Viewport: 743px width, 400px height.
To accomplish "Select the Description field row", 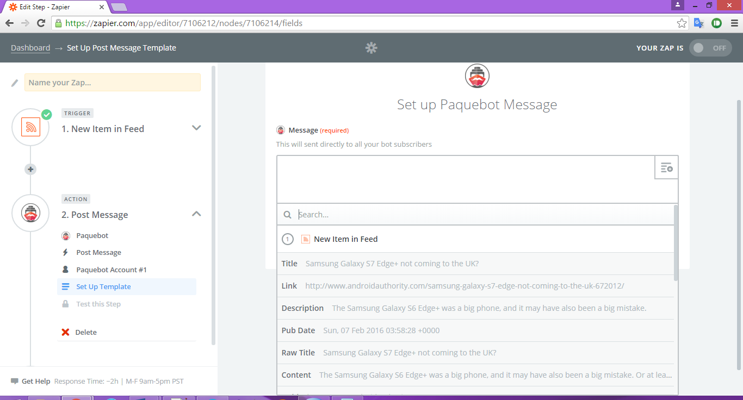I will point(475,308).
